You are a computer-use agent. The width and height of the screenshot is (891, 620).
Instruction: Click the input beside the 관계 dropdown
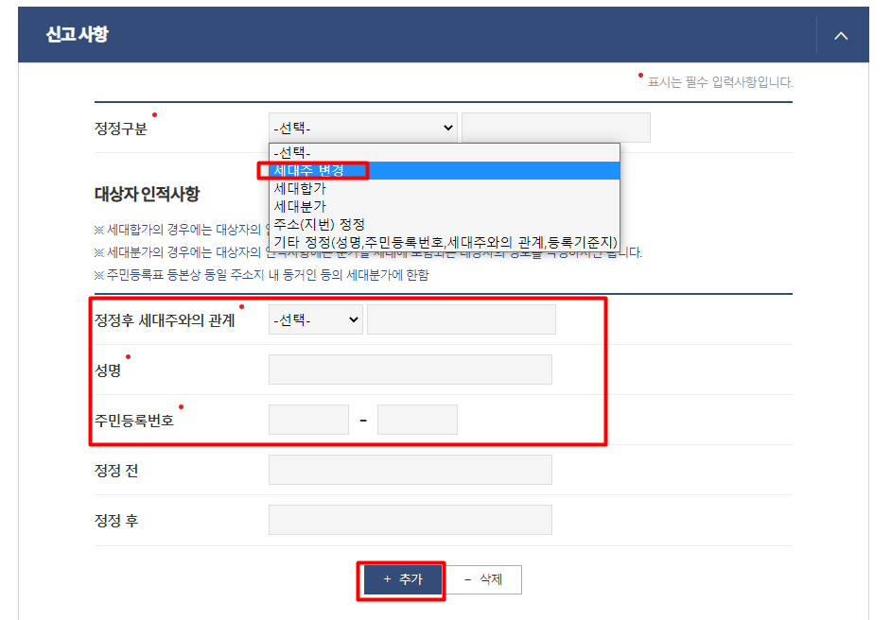tap(461, 319)
